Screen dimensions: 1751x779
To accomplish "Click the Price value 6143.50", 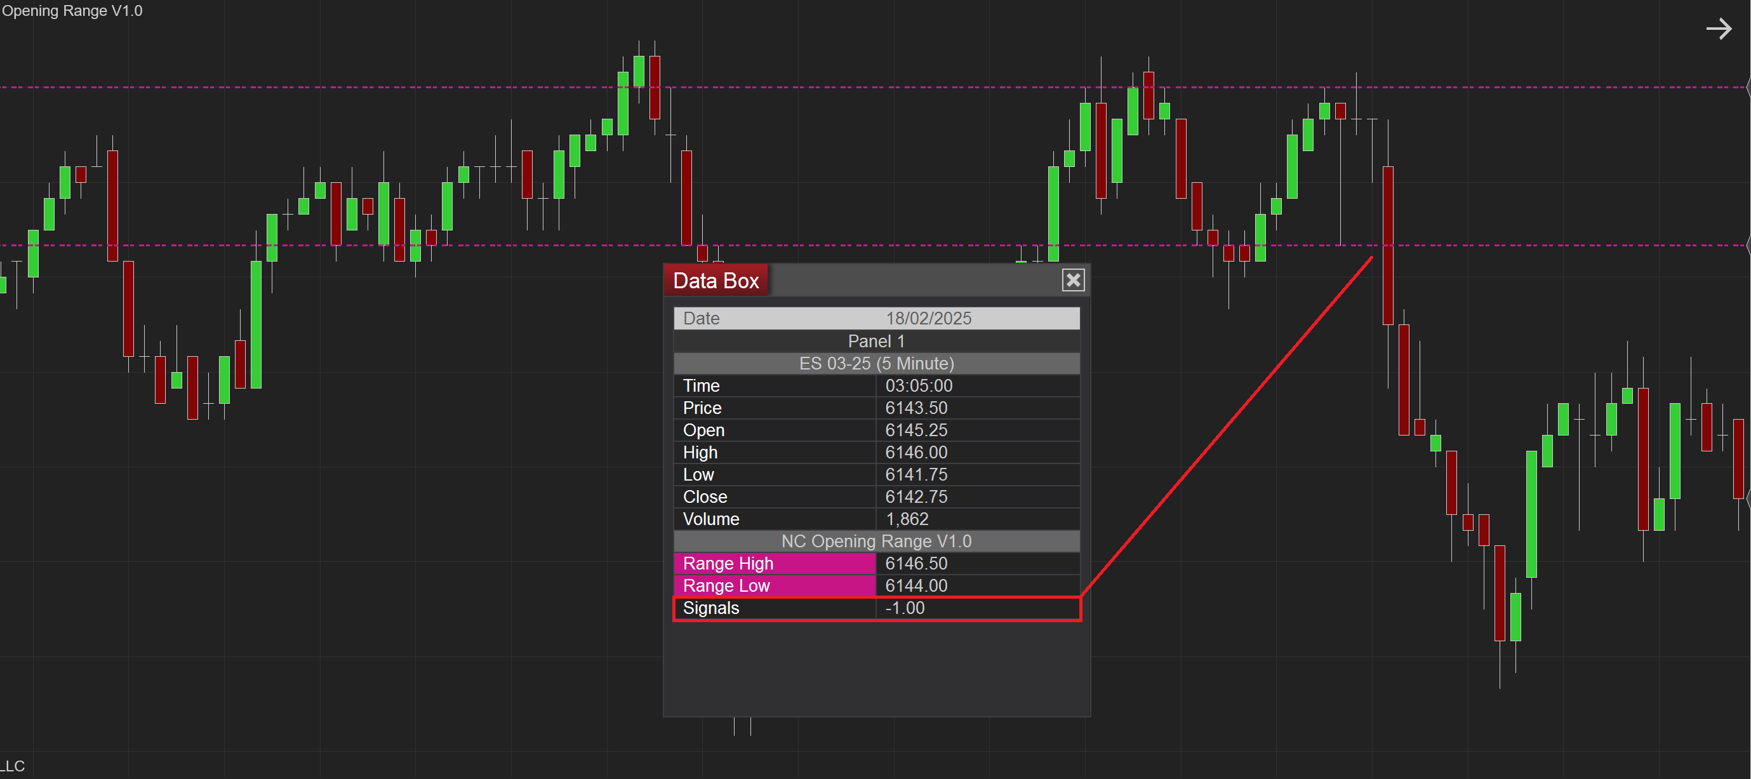I will tap(916, 408).
